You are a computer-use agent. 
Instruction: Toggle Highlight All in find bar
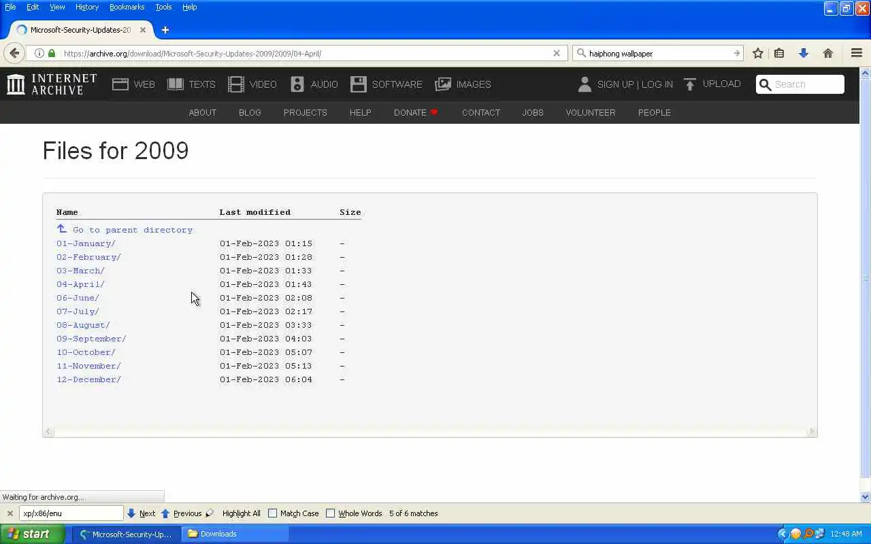point(241,513)
